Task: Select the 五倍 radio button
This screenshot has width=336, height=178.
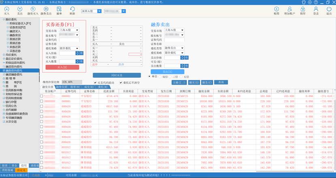Action: 181,76
